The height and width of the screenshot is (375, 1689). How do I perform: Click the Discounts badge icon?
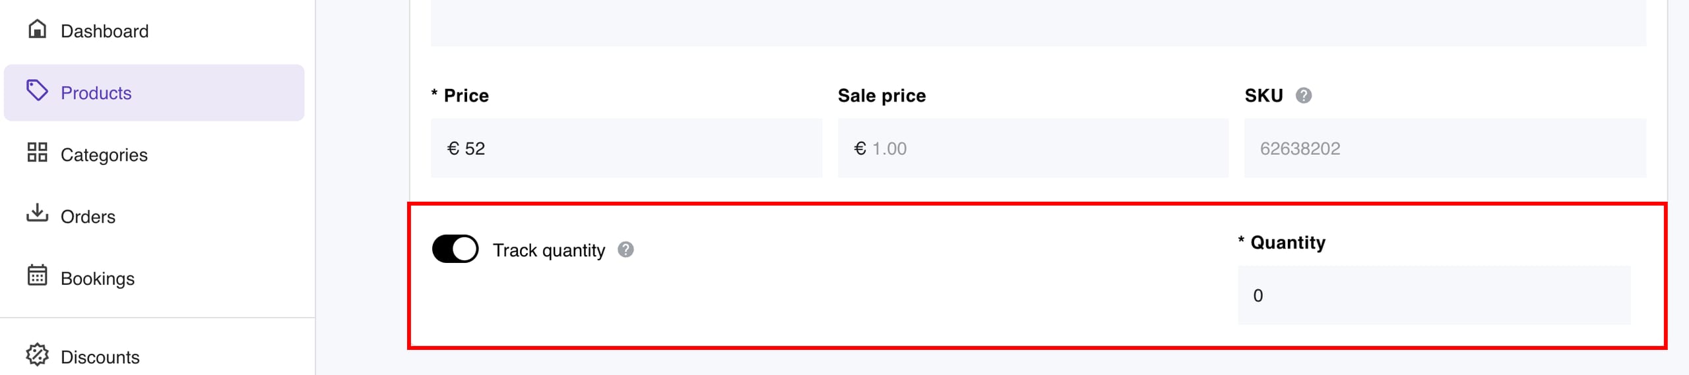38,355
